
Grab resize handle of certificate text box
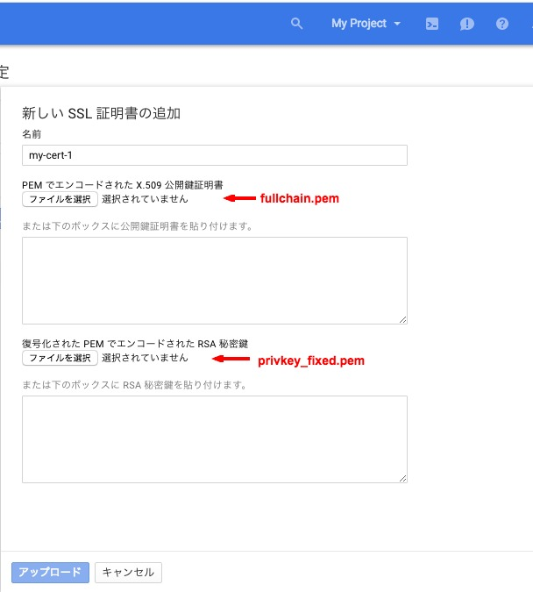[x=402, y=320]
